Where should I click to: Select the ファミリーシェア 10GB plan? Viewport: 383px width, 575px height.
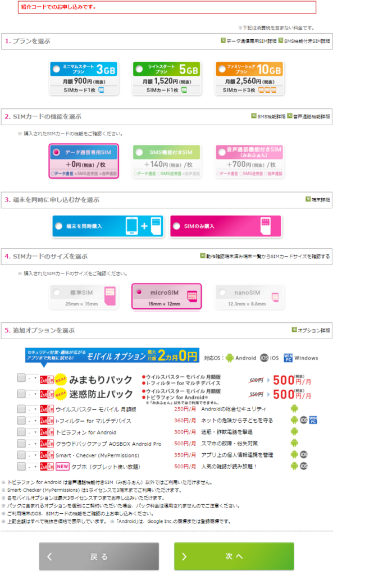click(x=249, y=78)
